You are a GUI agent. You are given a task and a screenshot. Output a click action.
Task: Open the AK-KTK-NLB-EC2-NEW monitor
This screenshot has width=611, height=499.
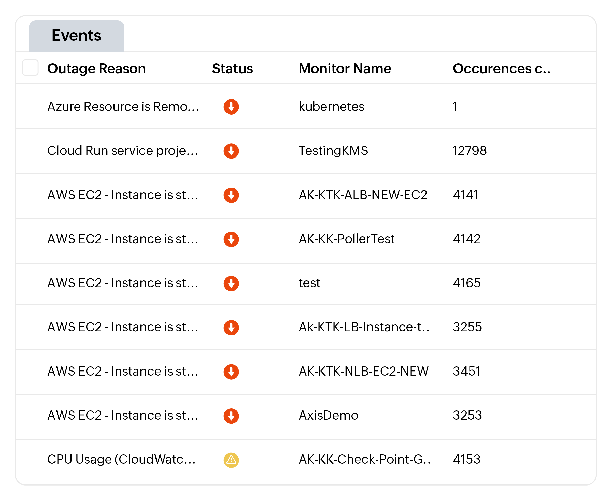(364, 371)
